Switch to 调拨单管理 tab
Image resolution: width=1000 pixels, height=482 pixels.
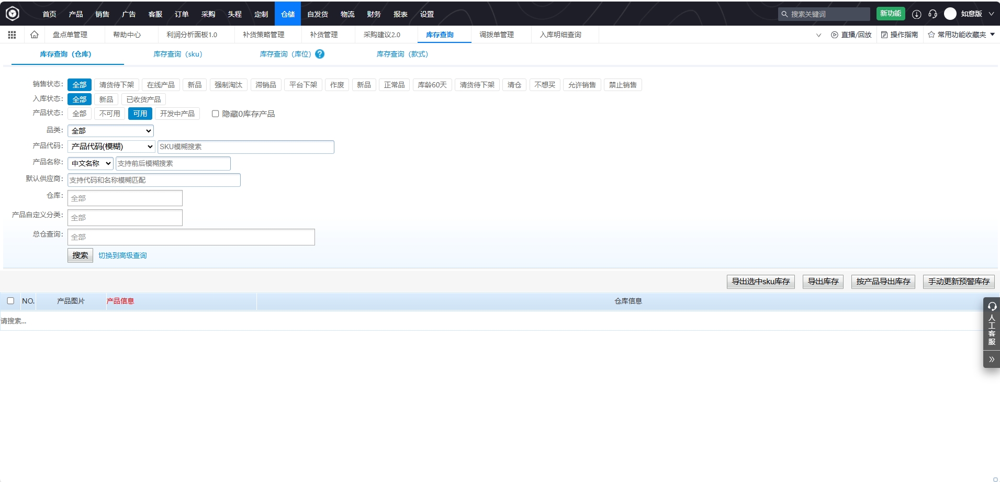497,35
